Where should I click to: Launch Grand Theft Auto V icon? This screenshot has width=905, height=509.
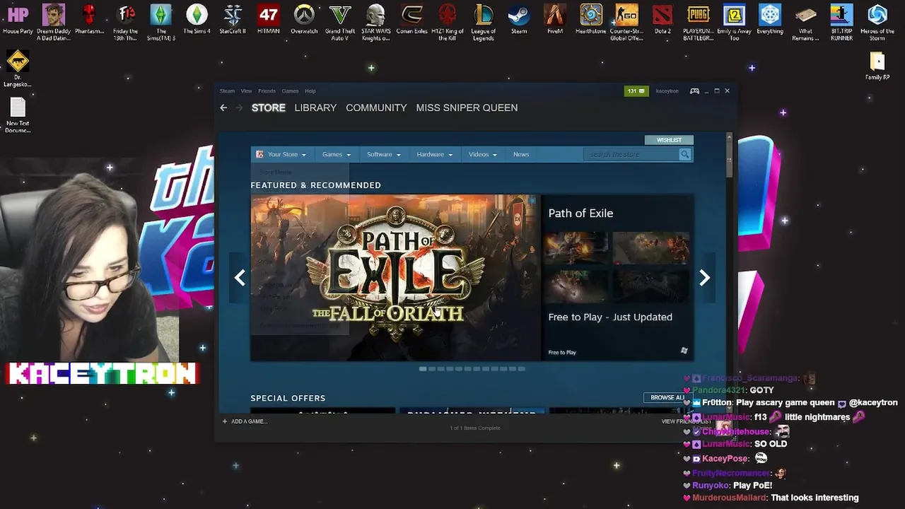pyautogui.click(x=340, y=22)
